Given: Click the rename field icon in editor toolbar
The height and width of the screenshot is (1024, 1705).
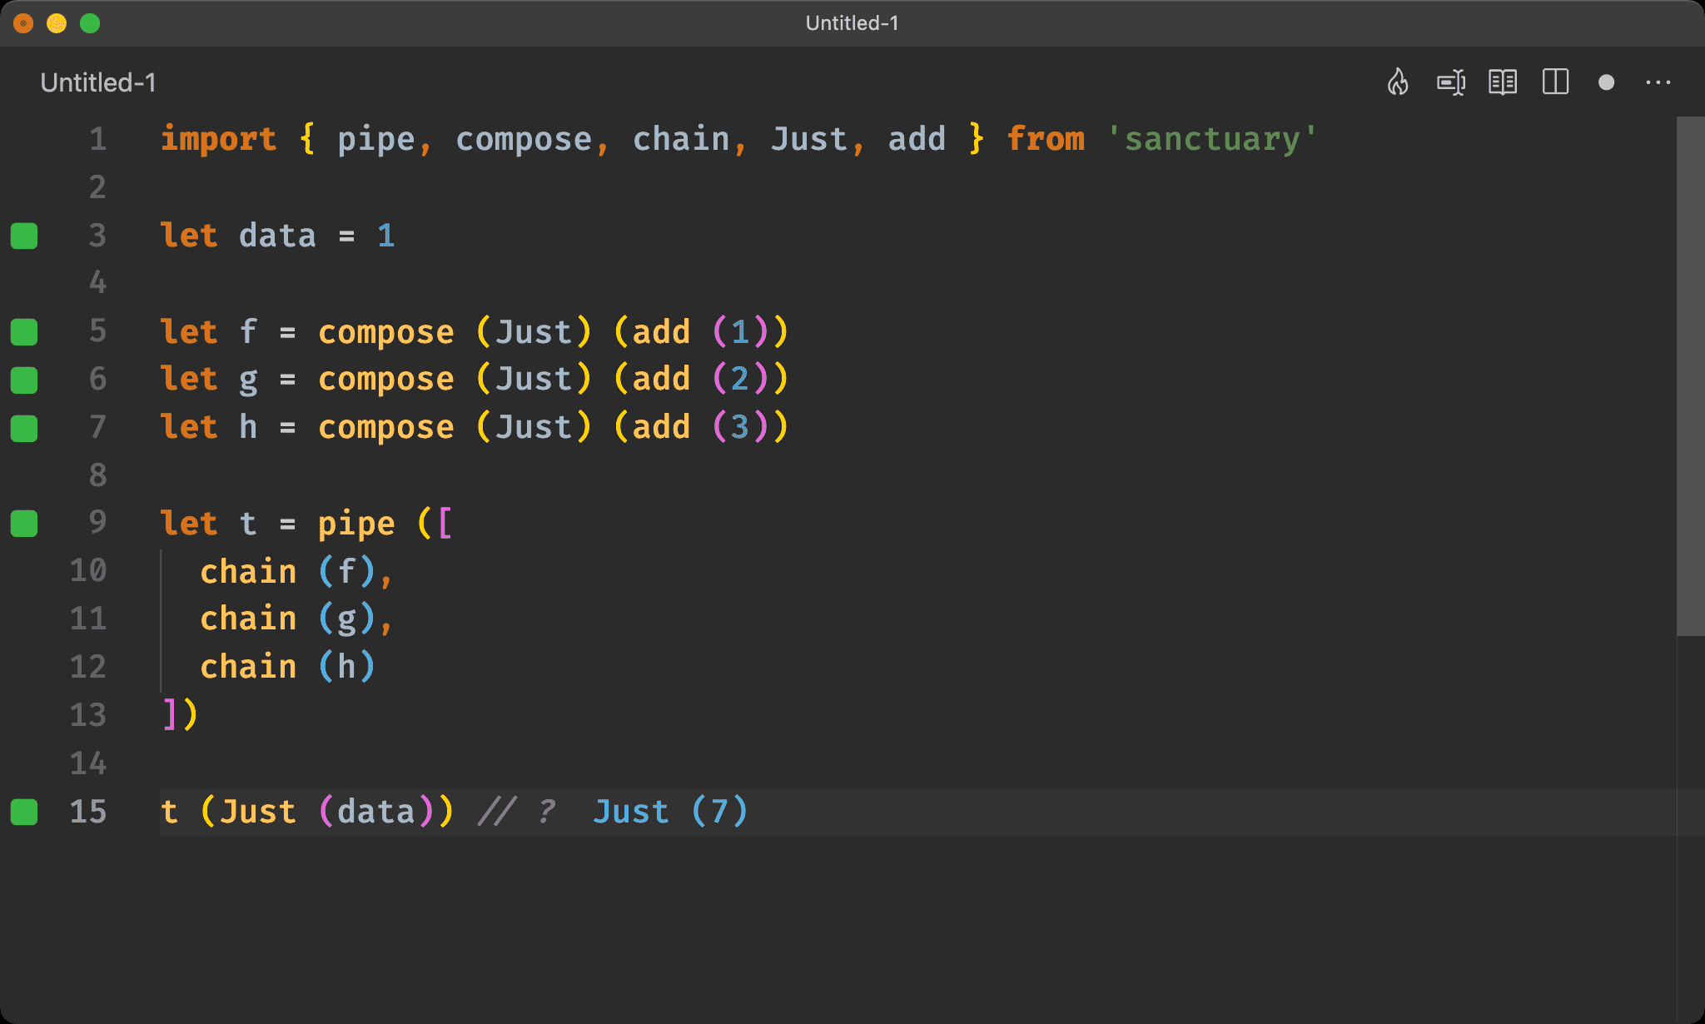Looking at the screenshot, I should point(1451,82).
